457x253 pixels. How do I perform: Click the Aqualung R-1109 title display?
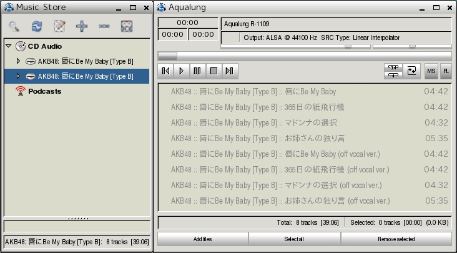click(x=337, y=24)
